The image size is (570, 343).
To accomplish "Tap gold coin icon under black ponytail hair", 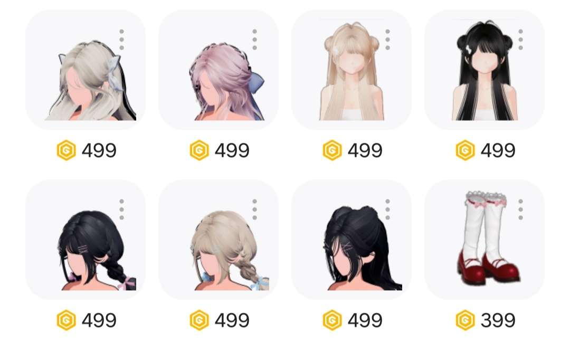I will [x=332, y=320].
